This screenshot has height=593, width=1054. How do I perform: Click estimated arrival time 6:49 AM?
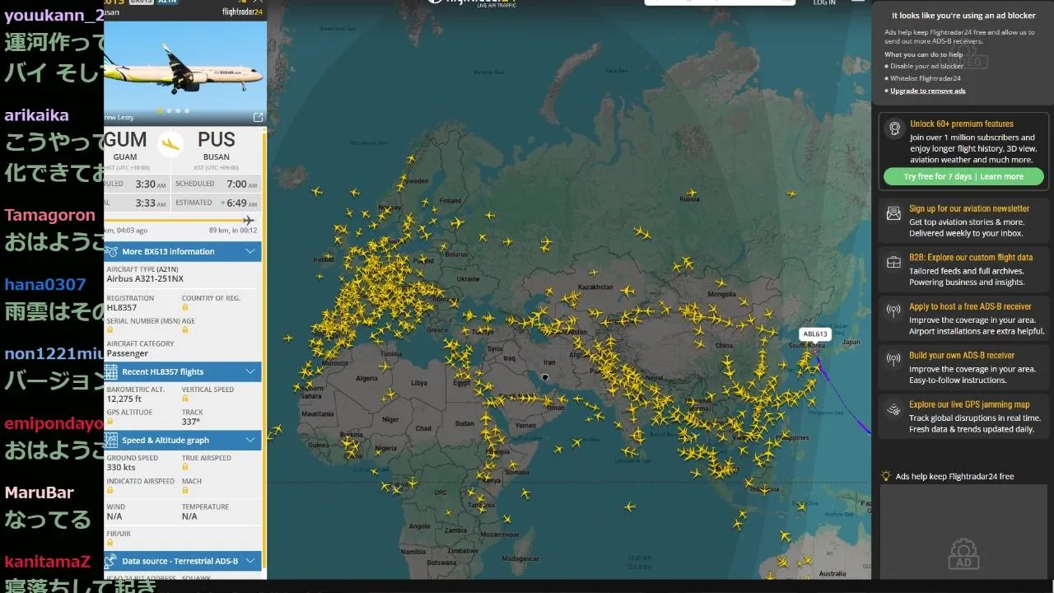(241, 203)
